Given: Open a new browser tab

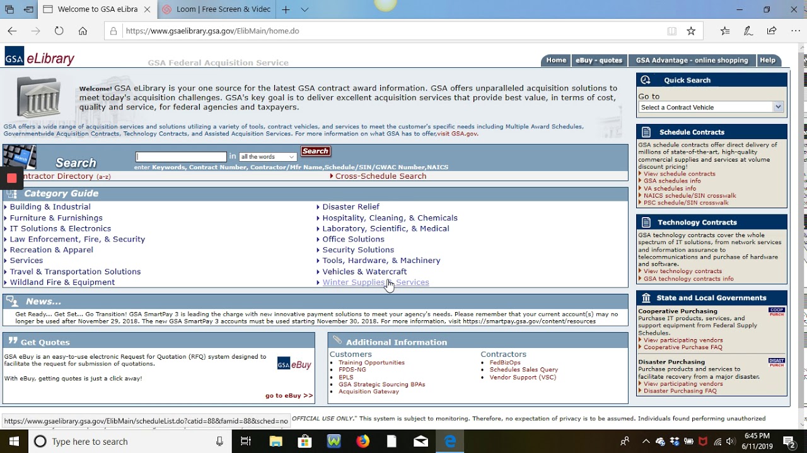Looking at the screenshot, I should click(x=286, y=9).
